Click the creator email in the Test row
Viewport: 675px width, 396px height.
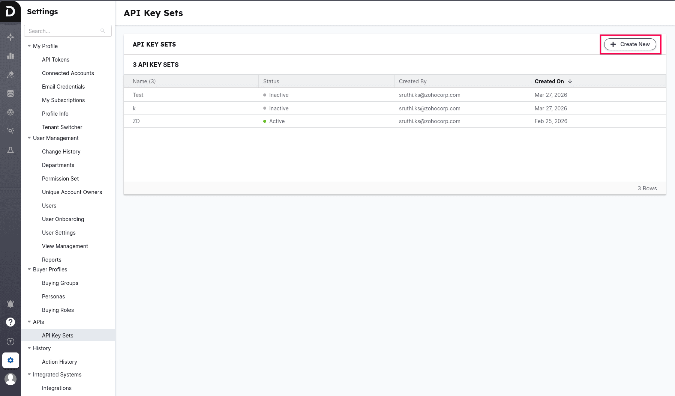coord(429,95)
